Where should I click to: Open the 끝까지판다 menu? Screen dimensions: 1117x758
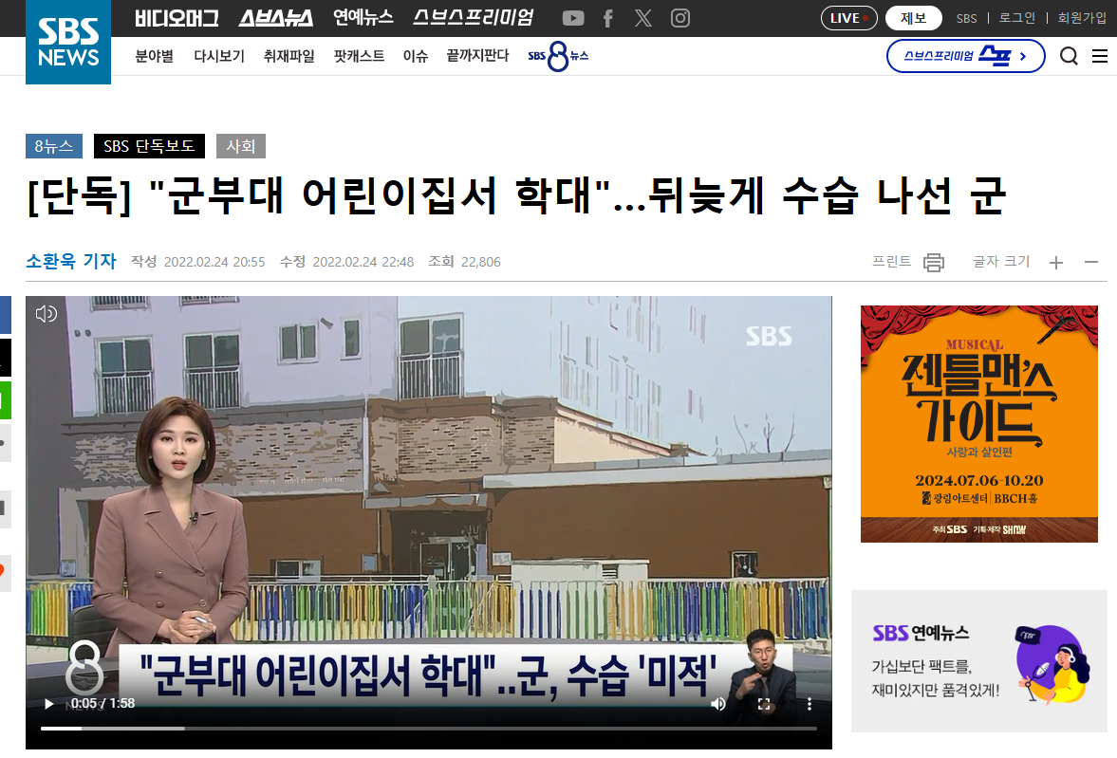click(477, 56)
